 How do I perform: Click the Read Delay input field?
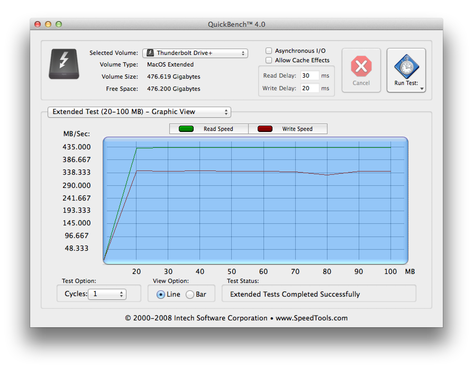tap(310, 75)
